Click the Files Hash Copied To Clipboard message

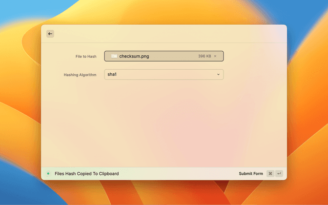(x=87, y=174)
